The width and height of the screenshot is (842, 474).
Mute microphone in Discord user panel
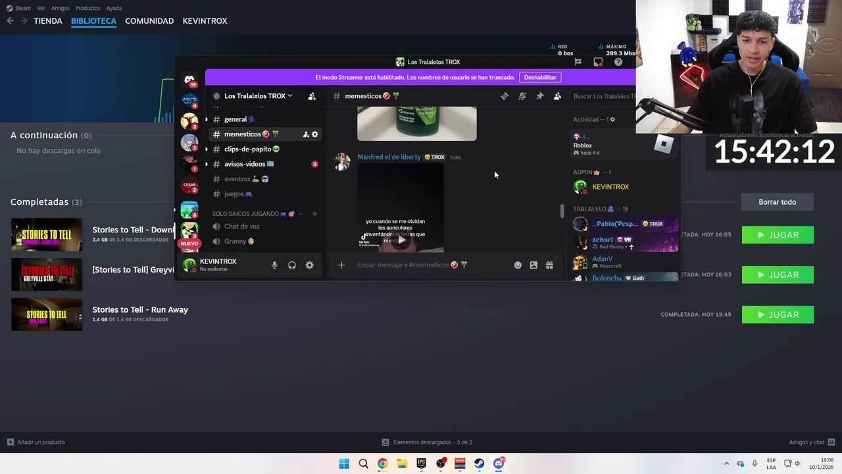coord(274,265)
